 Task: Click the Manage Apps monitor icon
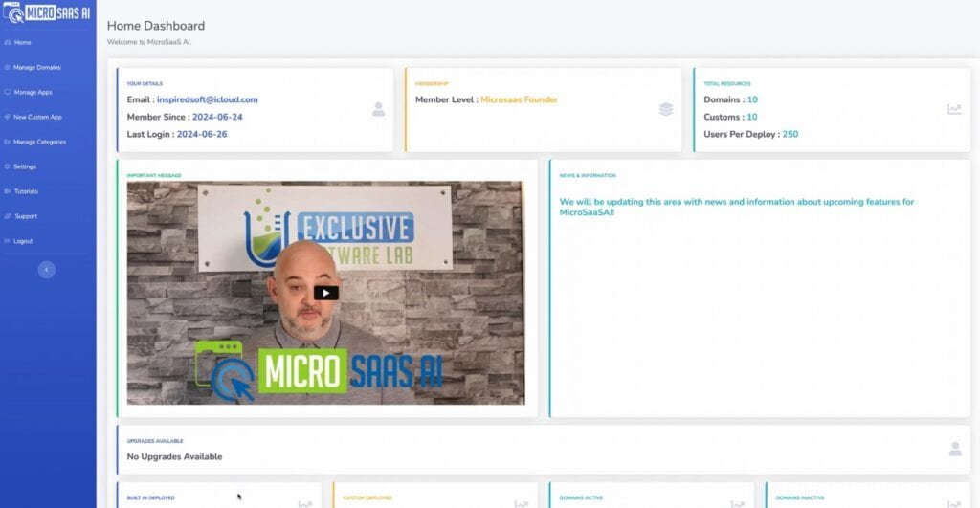point(8,93)
